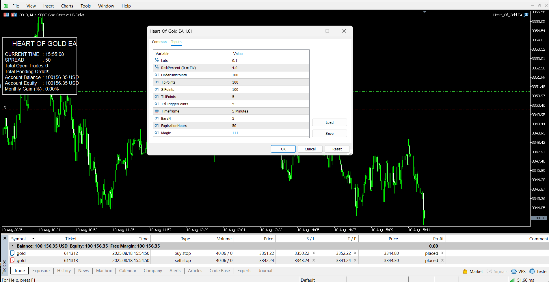The image size is (549, 282).
Task: Open the Signals button in status area
Action: coord(497,271)
